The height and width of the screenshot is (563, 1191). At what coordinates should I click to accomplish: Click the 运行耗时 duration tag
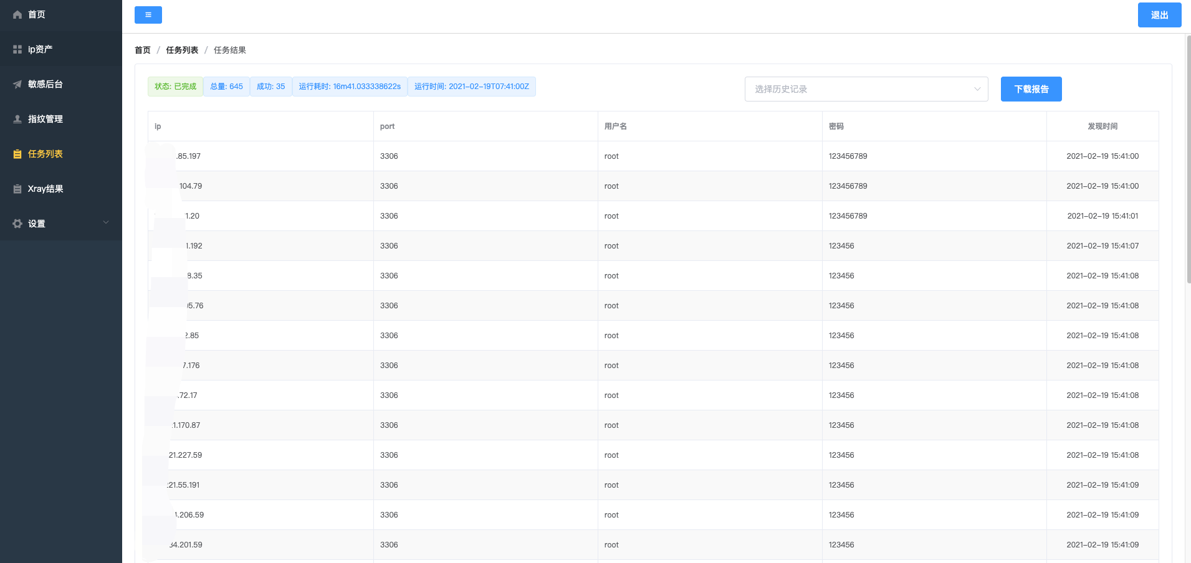(350, 87)
